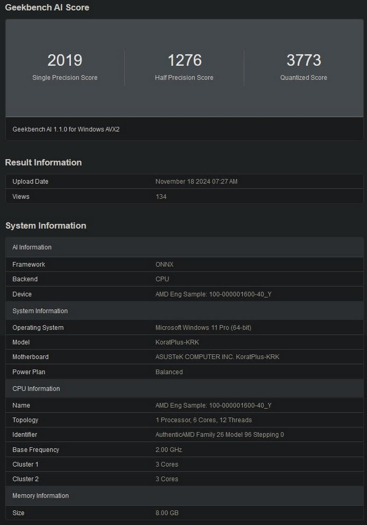Click the Memory Size 8.00 GB value

(x=167, y=513)
